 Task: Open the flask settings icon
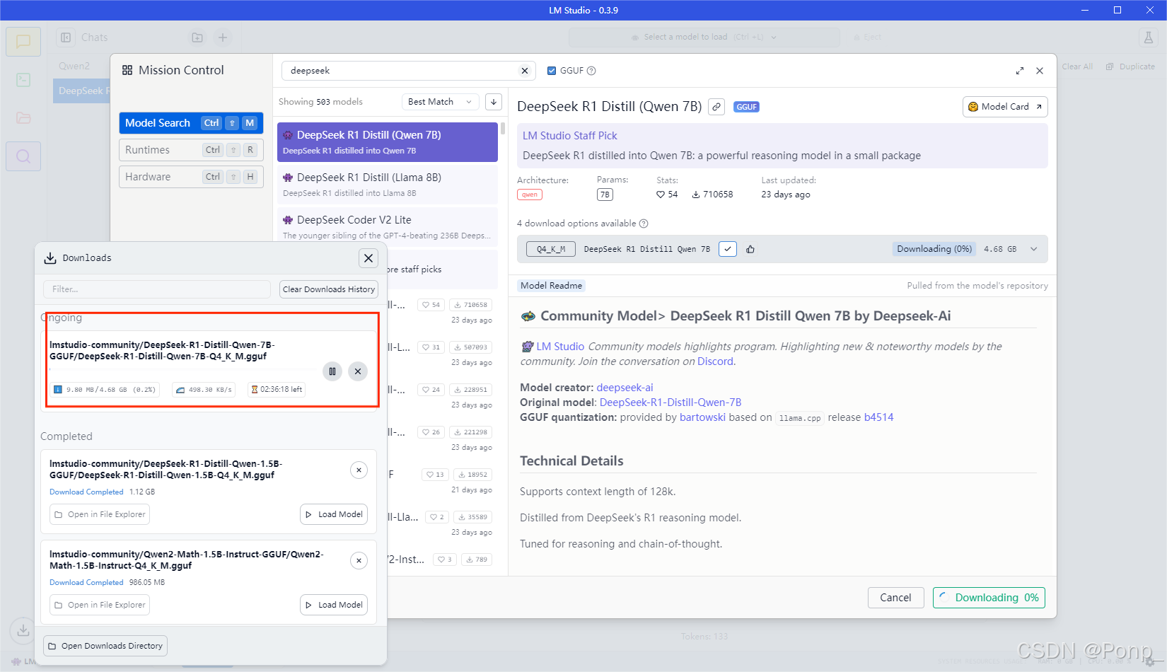[x=1149, y=37]
